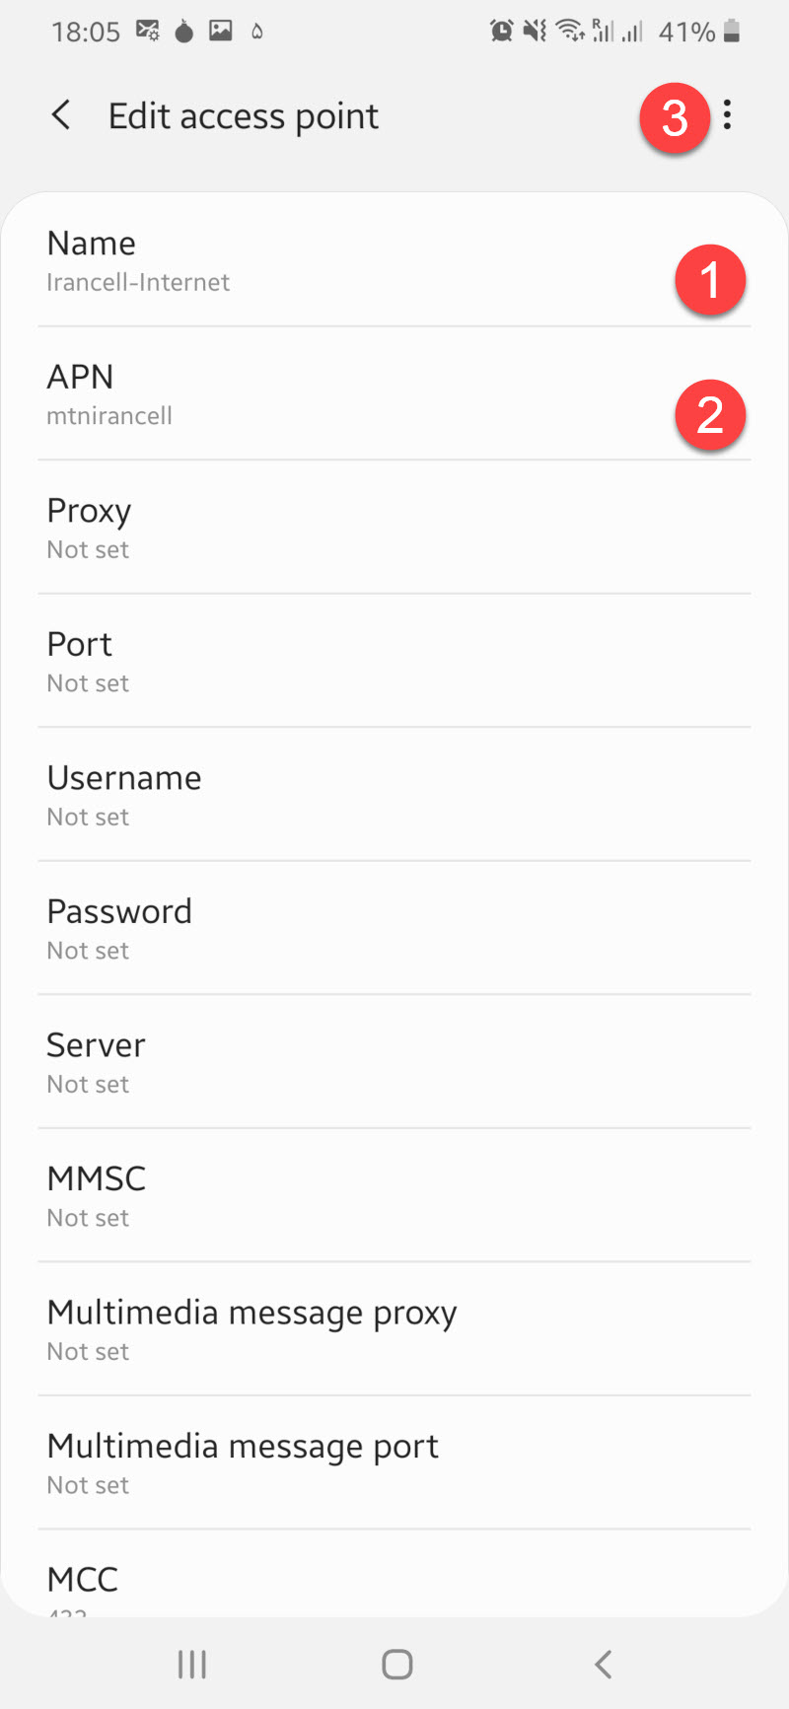
Task: Tap the red badge numbered 1
Action: tap(710, 280)
